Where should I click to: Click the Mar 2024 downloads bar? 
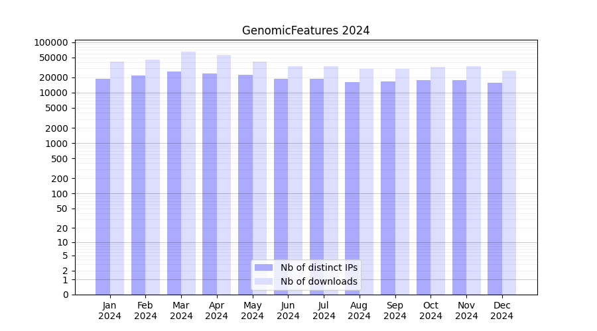coord(188,173)
